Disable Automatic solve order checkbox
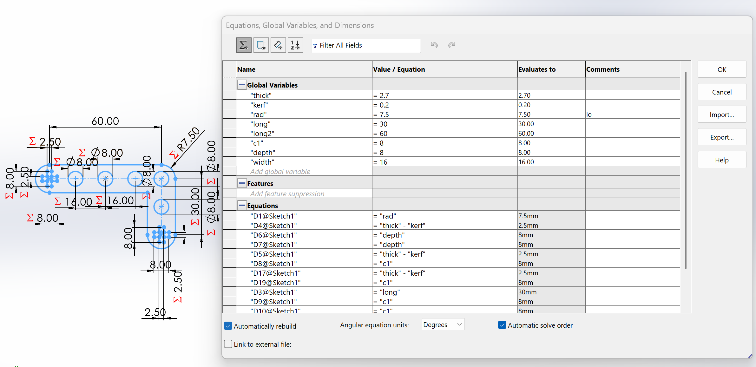 [x=502, y=325]
